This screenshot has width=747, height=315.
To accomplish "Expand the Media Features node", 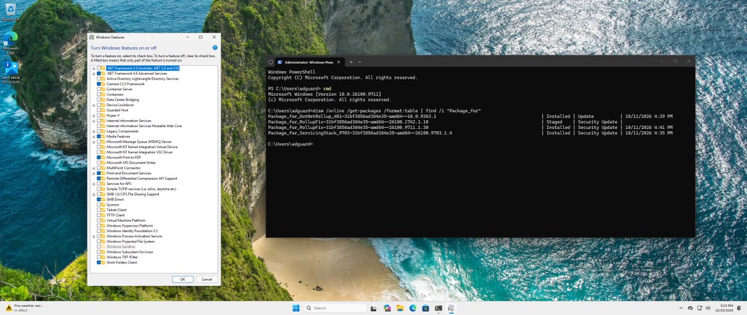I will pos(94,136).
